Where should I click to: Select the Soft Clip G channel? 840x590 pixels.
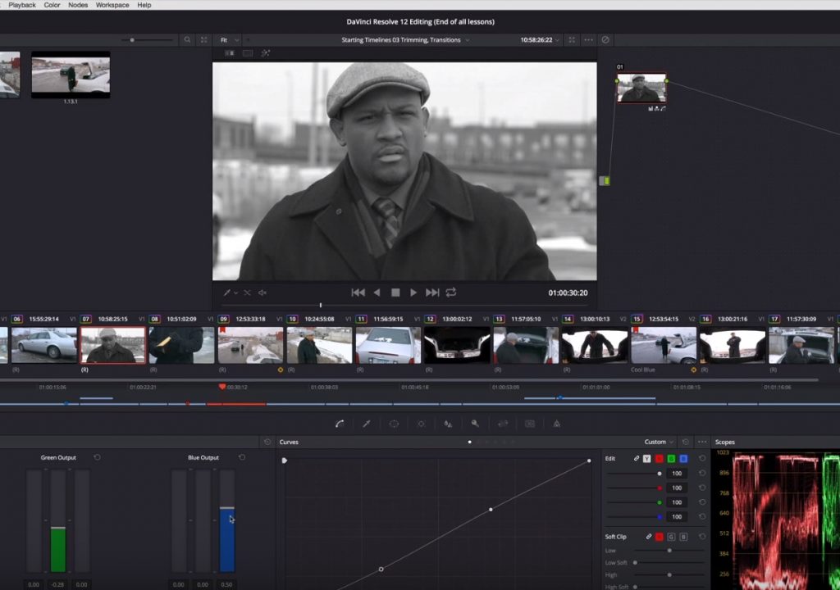click(x=671, y=537)
